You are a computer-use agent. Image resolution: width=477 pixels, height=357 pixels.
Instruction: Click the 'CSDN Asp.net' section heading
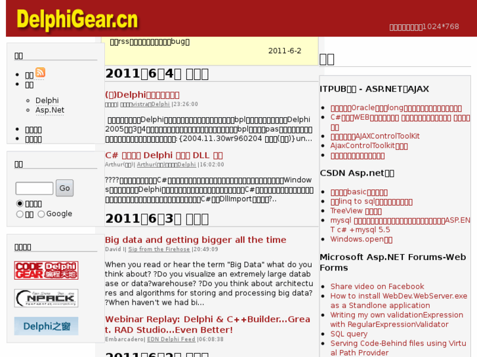pos(357,173)
